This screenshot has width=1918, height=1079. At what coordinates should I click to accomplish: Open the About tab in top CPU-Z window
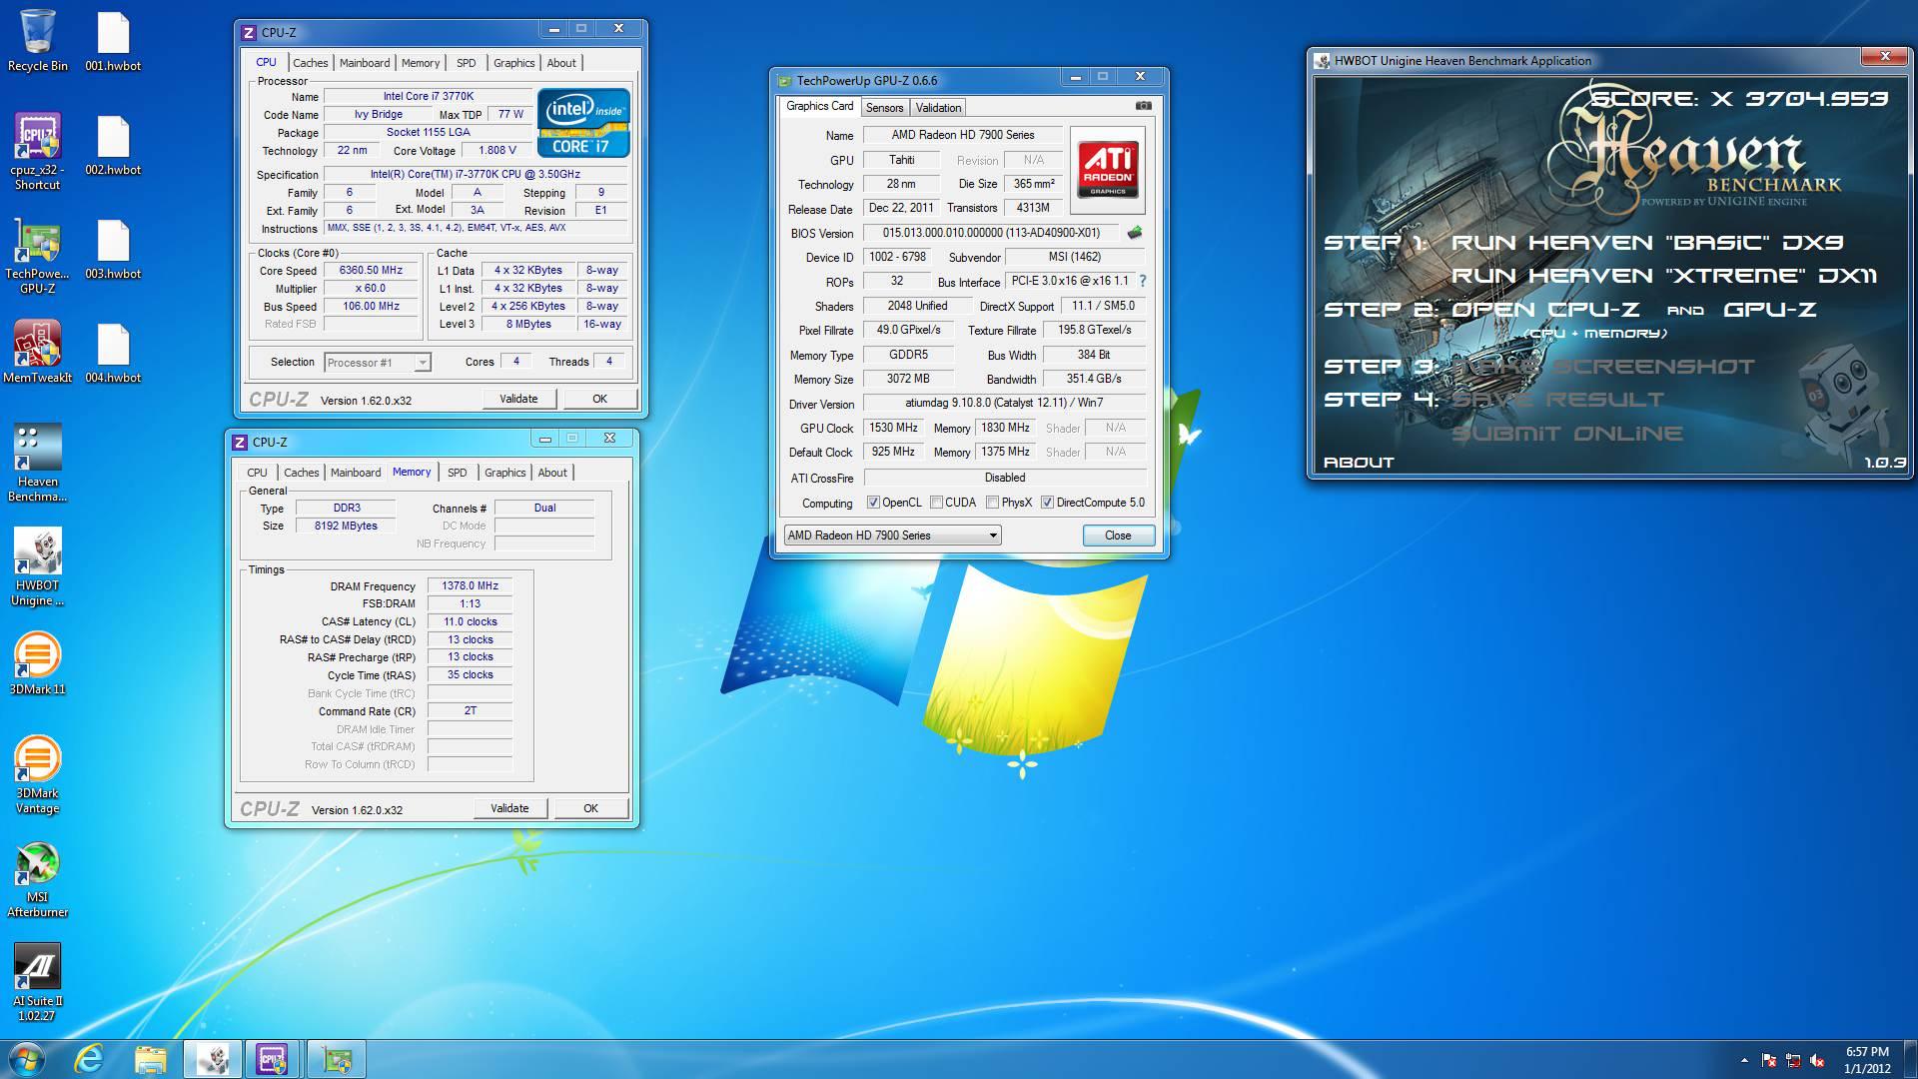[561, 63]
